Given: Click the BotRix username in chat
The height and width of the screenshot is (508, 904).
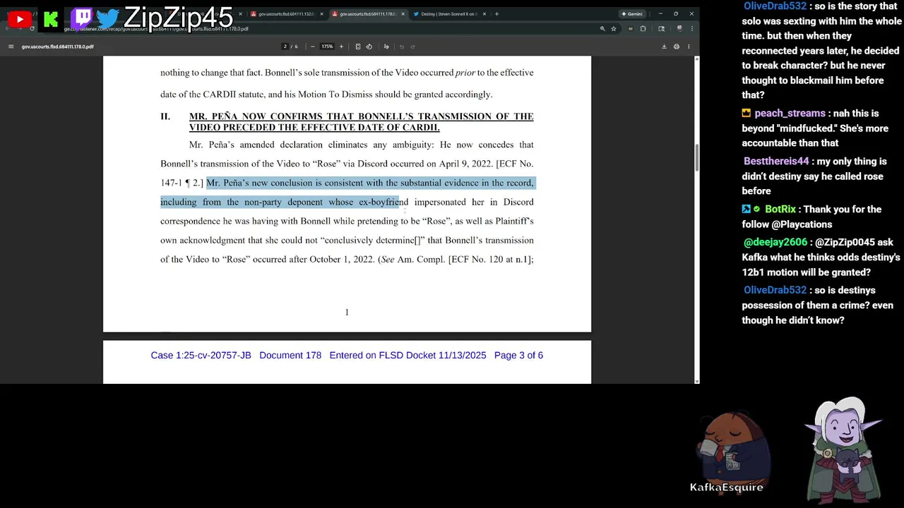Looking at the screenshot, I should tap(780, 210).
